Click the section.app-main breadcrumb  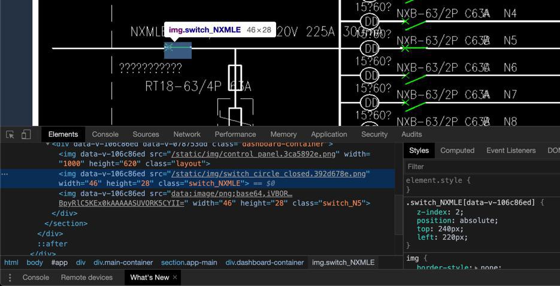point(189,263)
